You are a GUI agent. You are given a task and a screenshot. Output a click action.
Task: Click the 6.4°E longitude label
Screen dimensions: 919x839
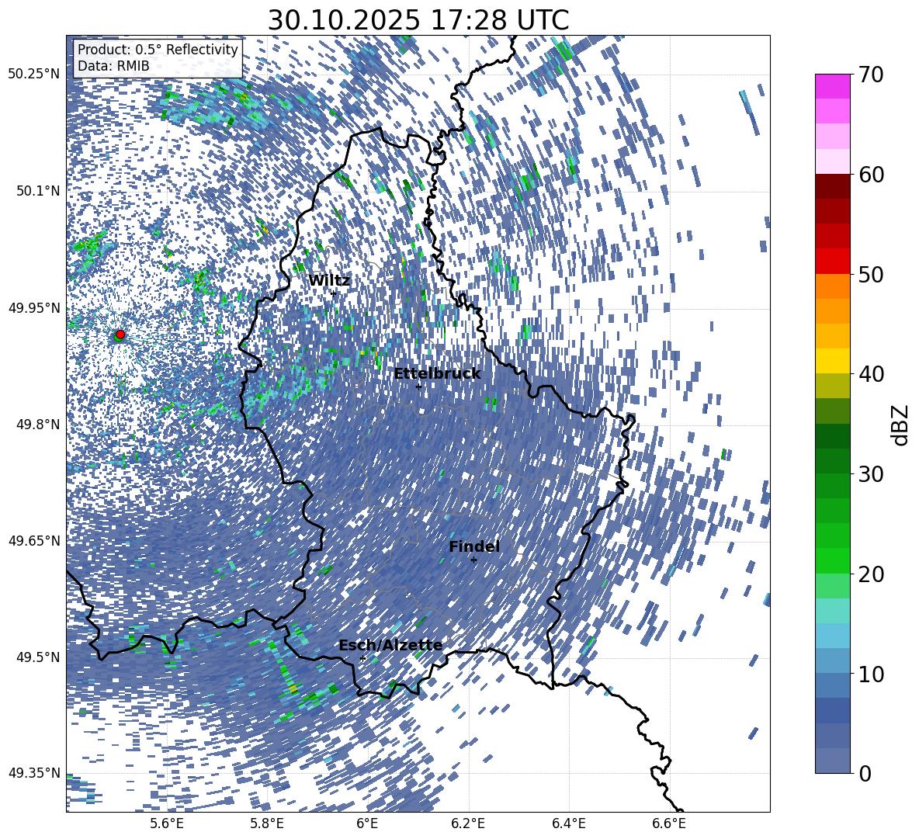coord(568,823)
